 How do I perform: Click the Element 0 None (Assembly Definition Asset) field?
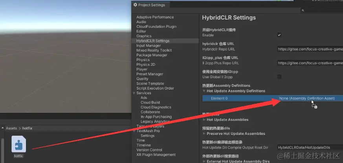click(310, 99)
